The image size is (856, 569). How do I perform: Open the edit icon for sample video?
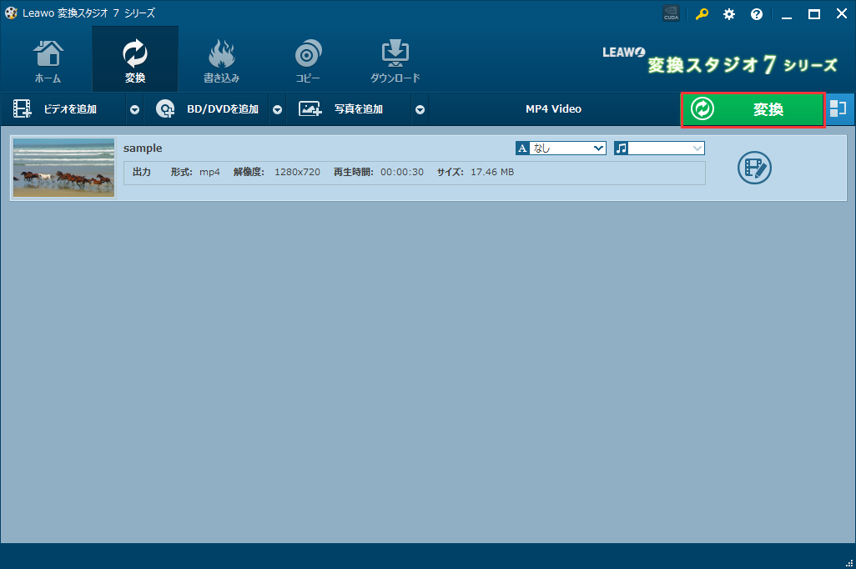pyautogui.click(x=754, y=168)
